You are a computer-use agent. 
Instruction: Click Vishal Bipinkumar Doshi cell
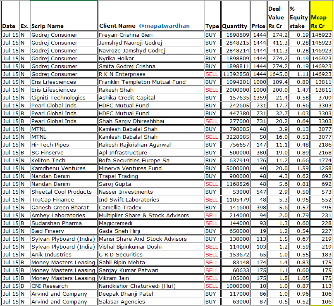151,247
